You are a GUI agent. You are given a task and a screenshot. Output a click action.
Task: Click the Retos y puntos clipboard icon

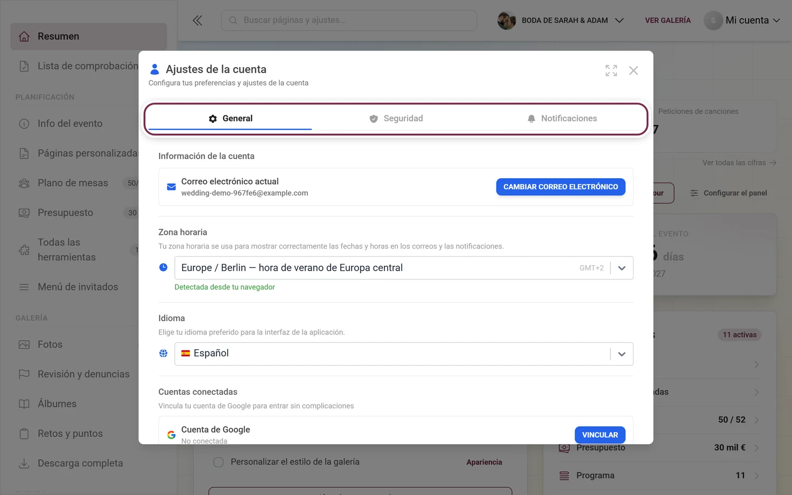(24, 434)
